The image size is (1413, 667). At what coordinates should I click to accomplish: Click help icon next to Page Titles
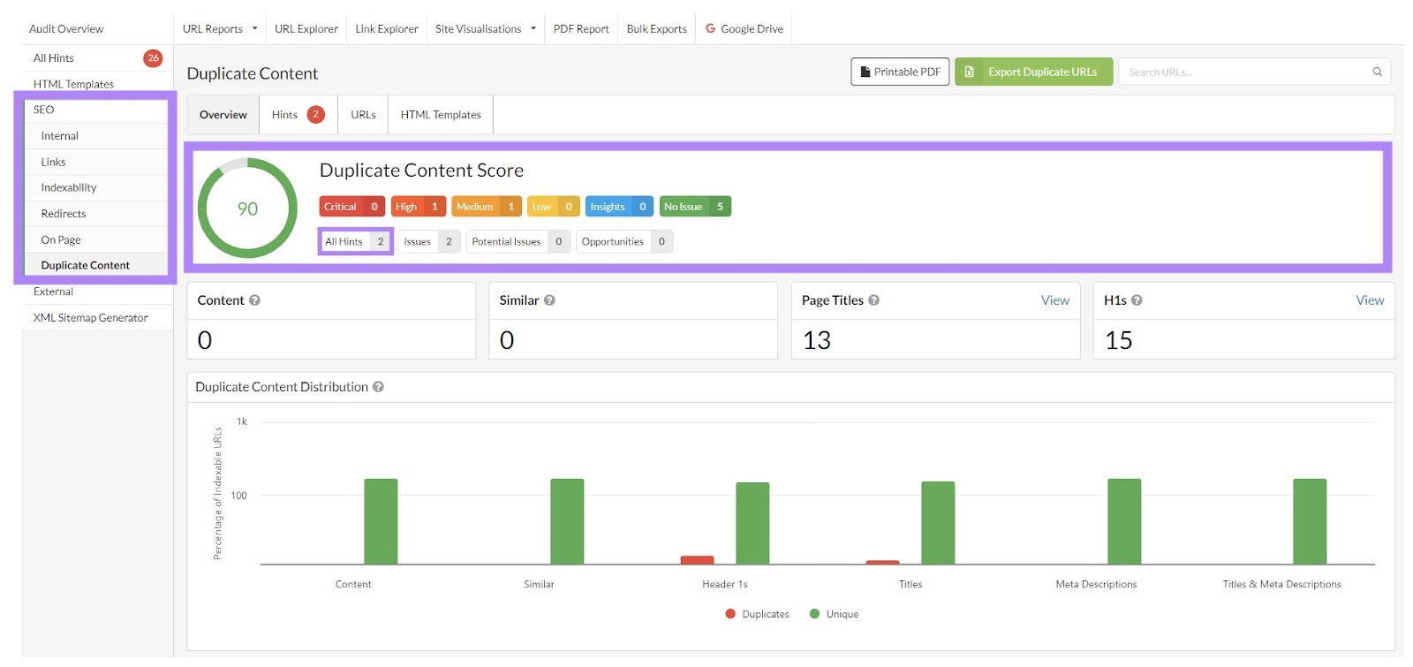click(873, 300)
